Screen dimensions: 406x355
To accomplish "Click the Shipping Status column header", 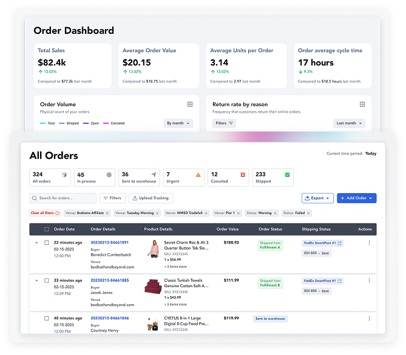I will pos(316,229).
